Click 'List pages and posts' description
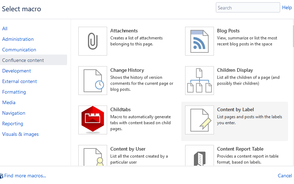This screenshot has height=184, width=294. pos(249,120)
